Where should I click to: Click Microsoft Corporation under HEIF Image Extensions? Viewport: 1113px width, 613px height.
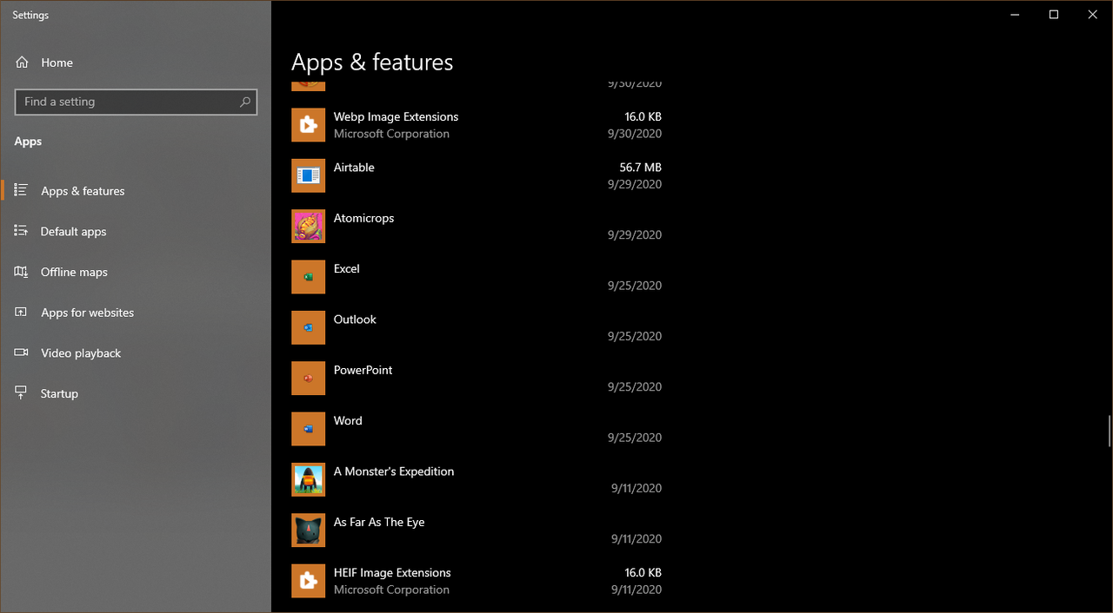(391, 590)
